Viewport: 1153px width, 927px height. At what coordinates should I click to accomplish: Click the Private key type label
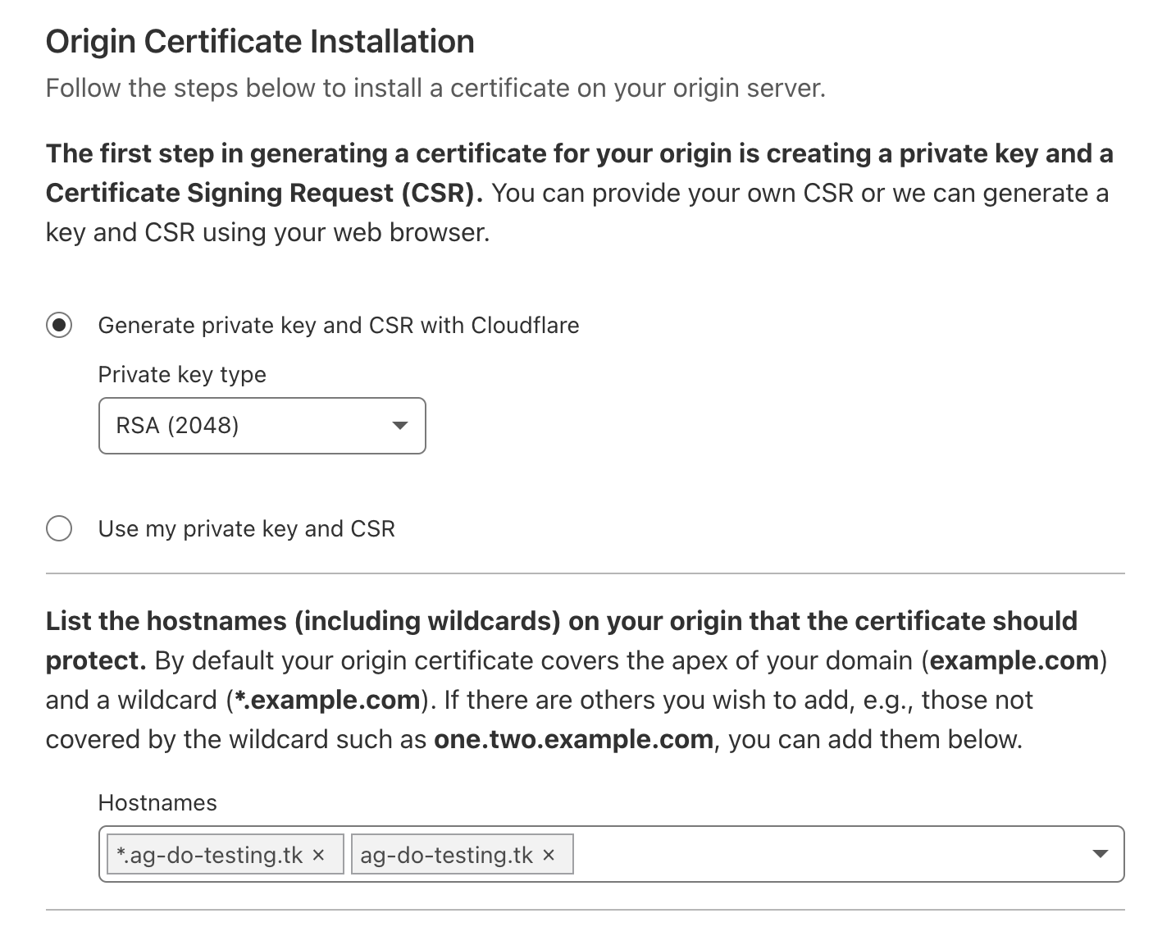pyautogui.click(x=182, y=375)
